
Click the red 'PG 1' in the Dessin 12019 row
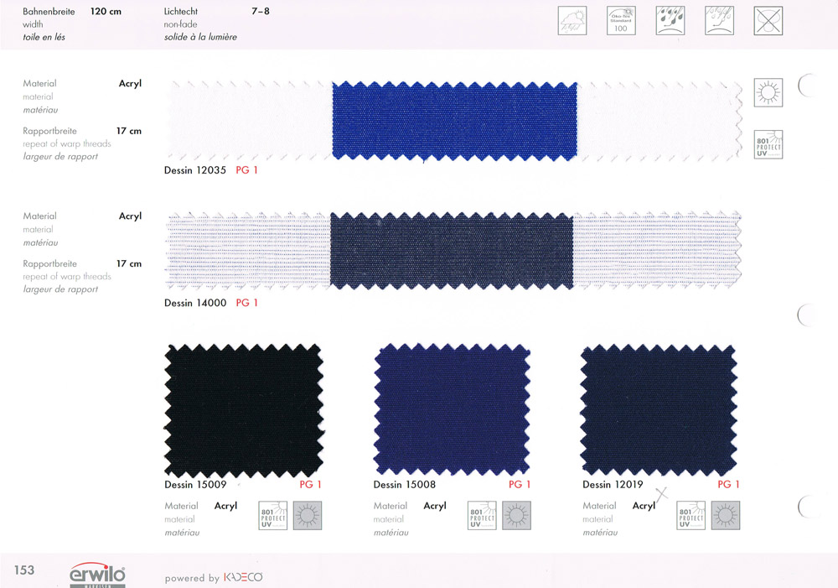[728, 485]
